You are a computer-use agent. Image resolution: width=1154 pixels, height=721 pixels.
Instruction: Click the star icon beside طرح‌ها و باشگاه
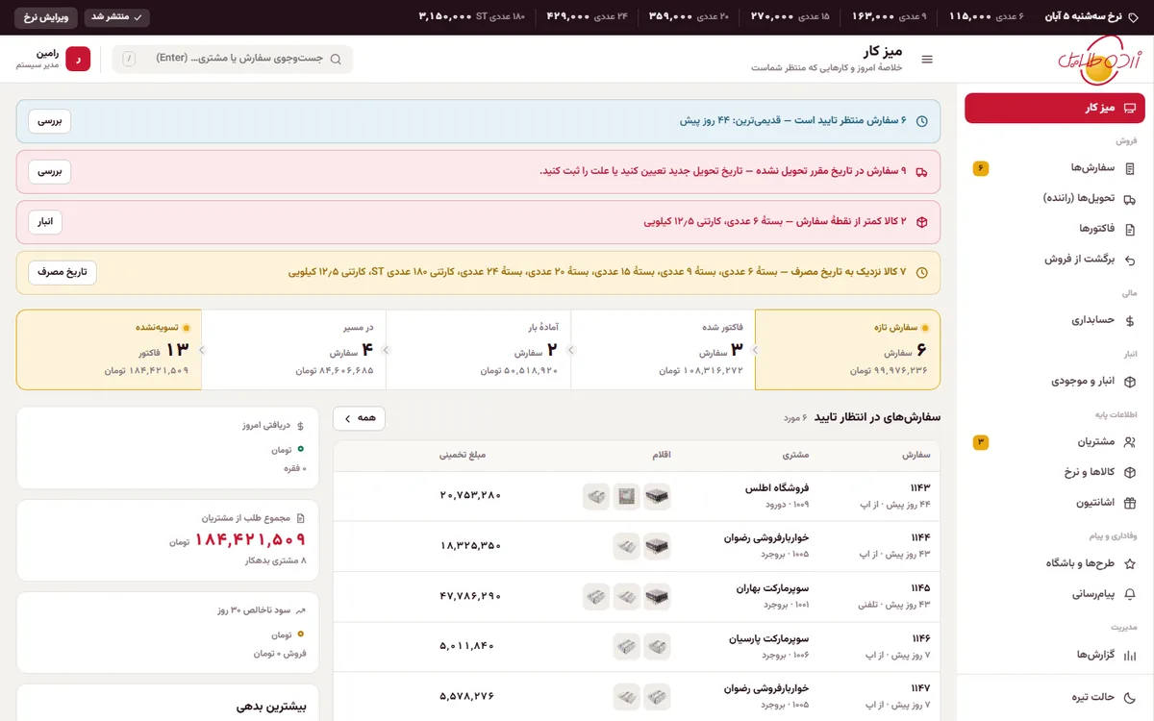1130,564
